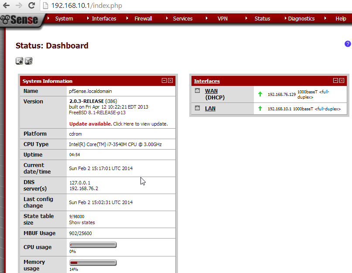The width and height of the screenshot is (352, 273).
Task: Click the current date/time value
Action: 101,168
